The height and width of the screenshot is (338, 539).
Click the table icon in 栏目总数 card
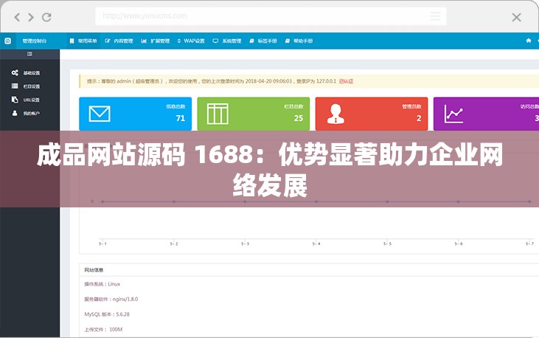point(218,114)
